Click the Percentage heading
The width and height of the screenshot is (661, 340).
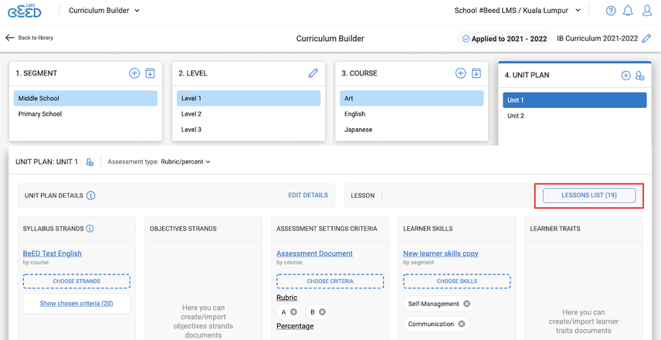pyautogui.click(x=295, y=326)
